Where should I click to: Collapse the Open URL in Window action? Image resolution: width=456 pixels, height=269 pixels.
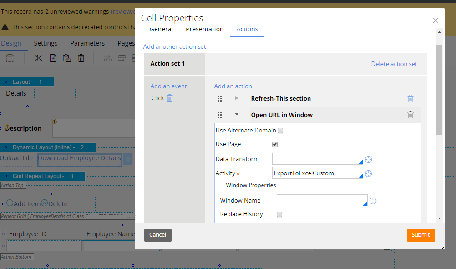click(236, 114)
